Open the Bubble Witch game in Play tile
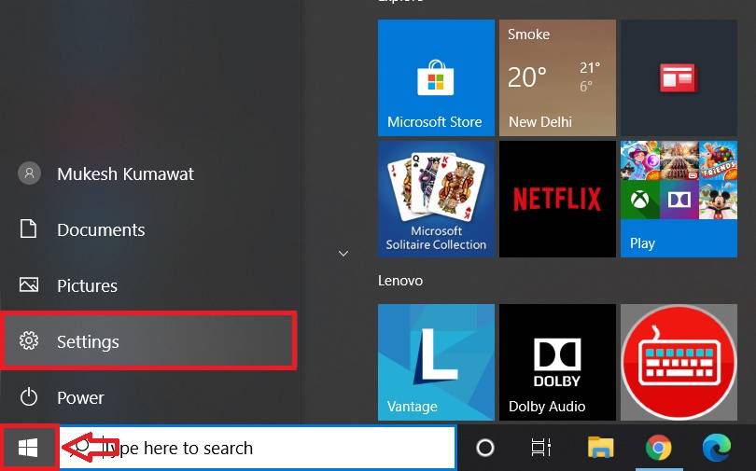756x471 pixels. [640, 160]
